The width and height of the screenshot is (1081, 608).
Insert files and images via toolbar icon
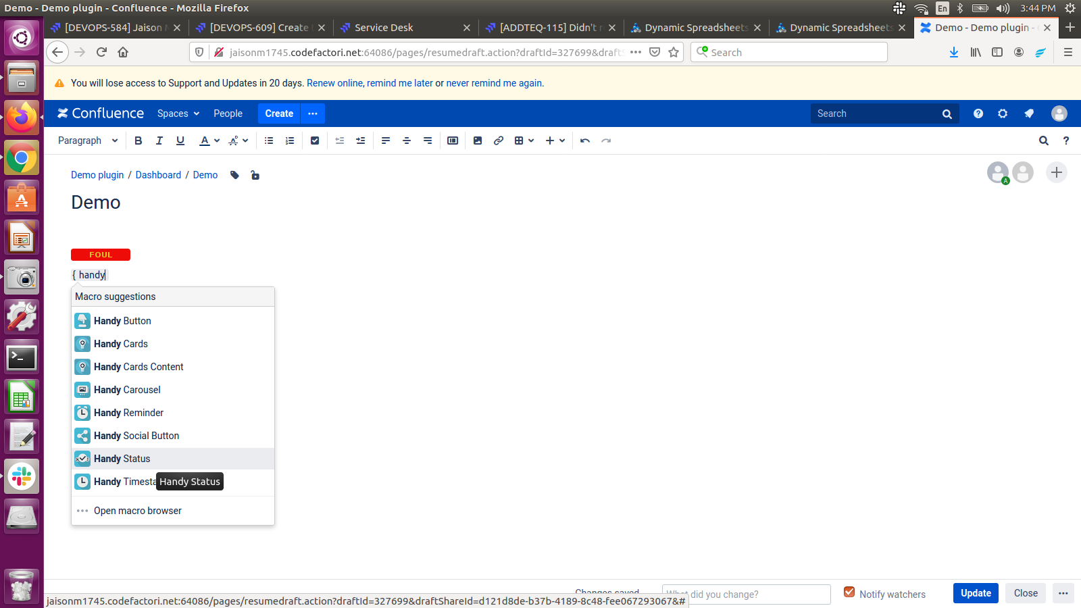(x=478, y=141)
